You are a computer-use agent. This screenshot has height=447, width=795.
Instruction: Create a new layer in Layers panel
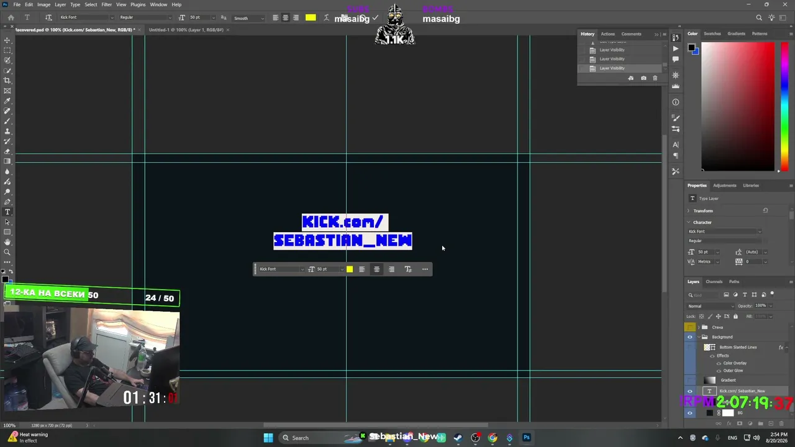pos(771,424)
